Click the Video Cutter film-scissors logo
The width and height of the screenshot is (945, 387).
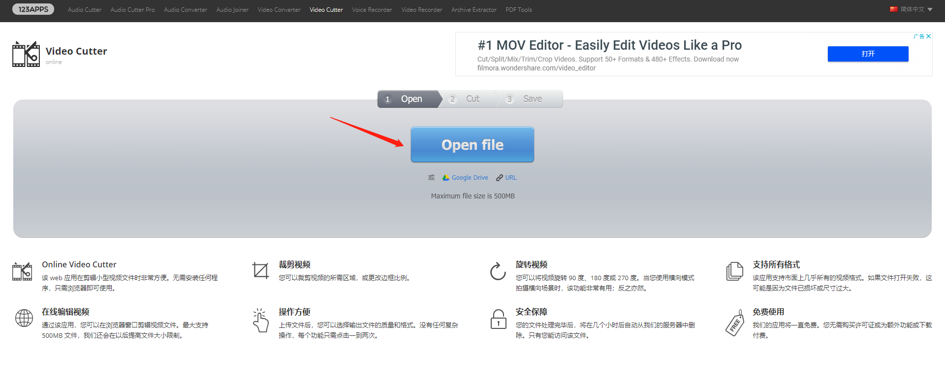pos(26,54)
